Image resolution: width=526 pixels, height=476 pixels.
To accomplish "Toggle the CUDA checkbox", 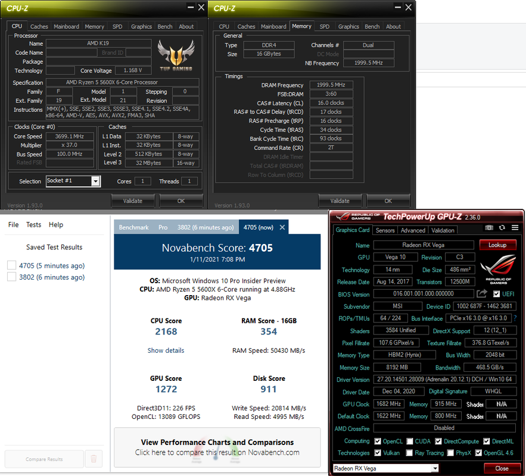I will (410, 441).
